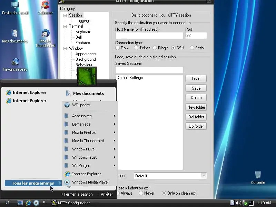The image size is (276, 207).
Task: Click the Del folder button
Action: [196, 117]
